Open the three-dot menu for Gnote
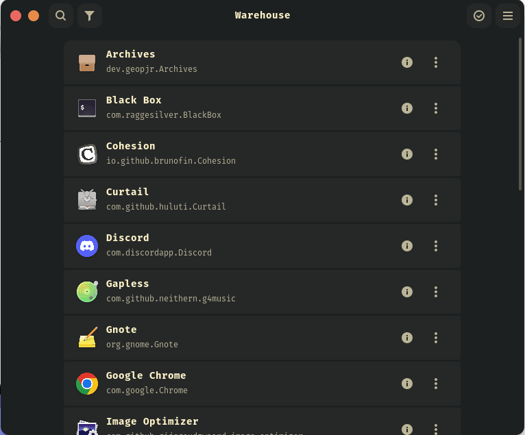The height and width of the screenshot is (435, 525). point(436,337)
